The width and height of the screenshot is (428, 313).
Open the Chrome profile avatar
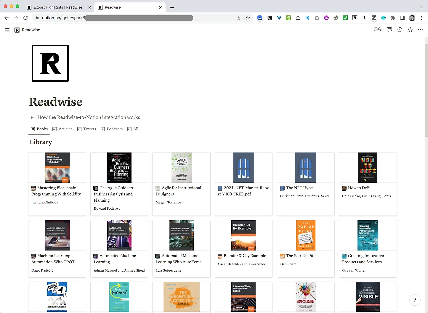click(x=412, y=18)
